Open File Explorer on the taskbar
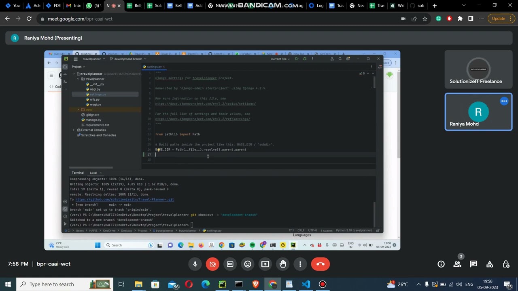The height and width of the screenshot is (291, 518). pyautogui.click(x=138, y=284)
